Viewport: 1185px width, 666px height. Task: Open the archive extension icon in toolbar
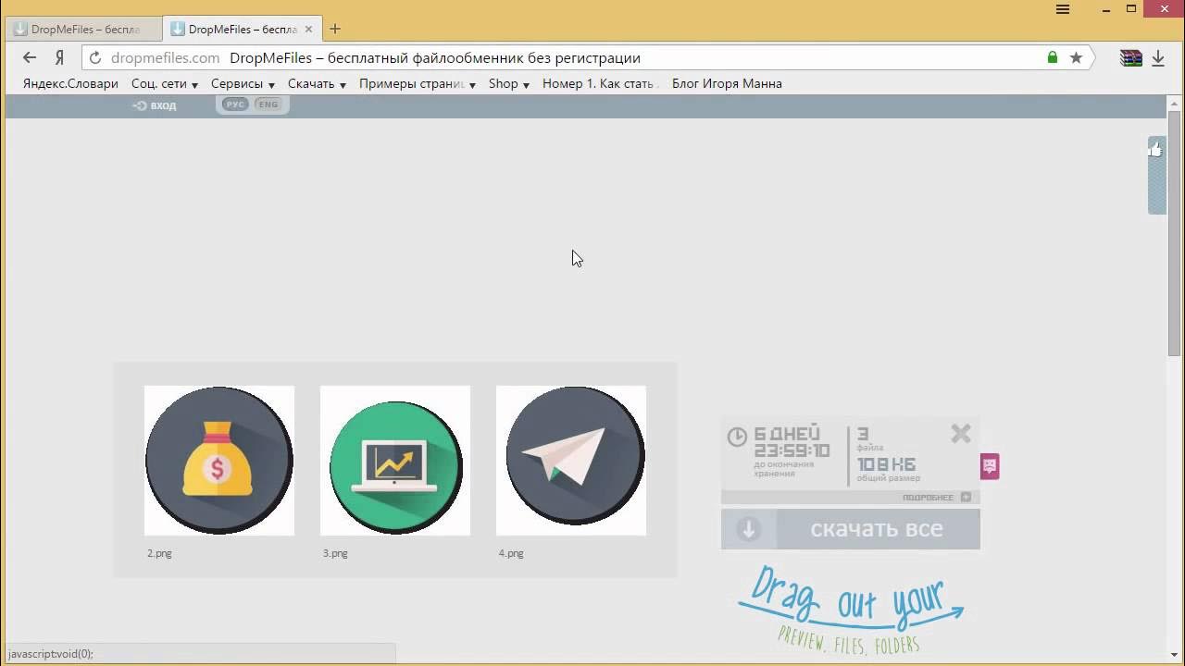[x=1130, y=58]
